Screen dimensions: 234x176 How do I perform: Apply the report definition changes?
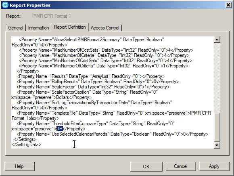(x=214, y=166)
